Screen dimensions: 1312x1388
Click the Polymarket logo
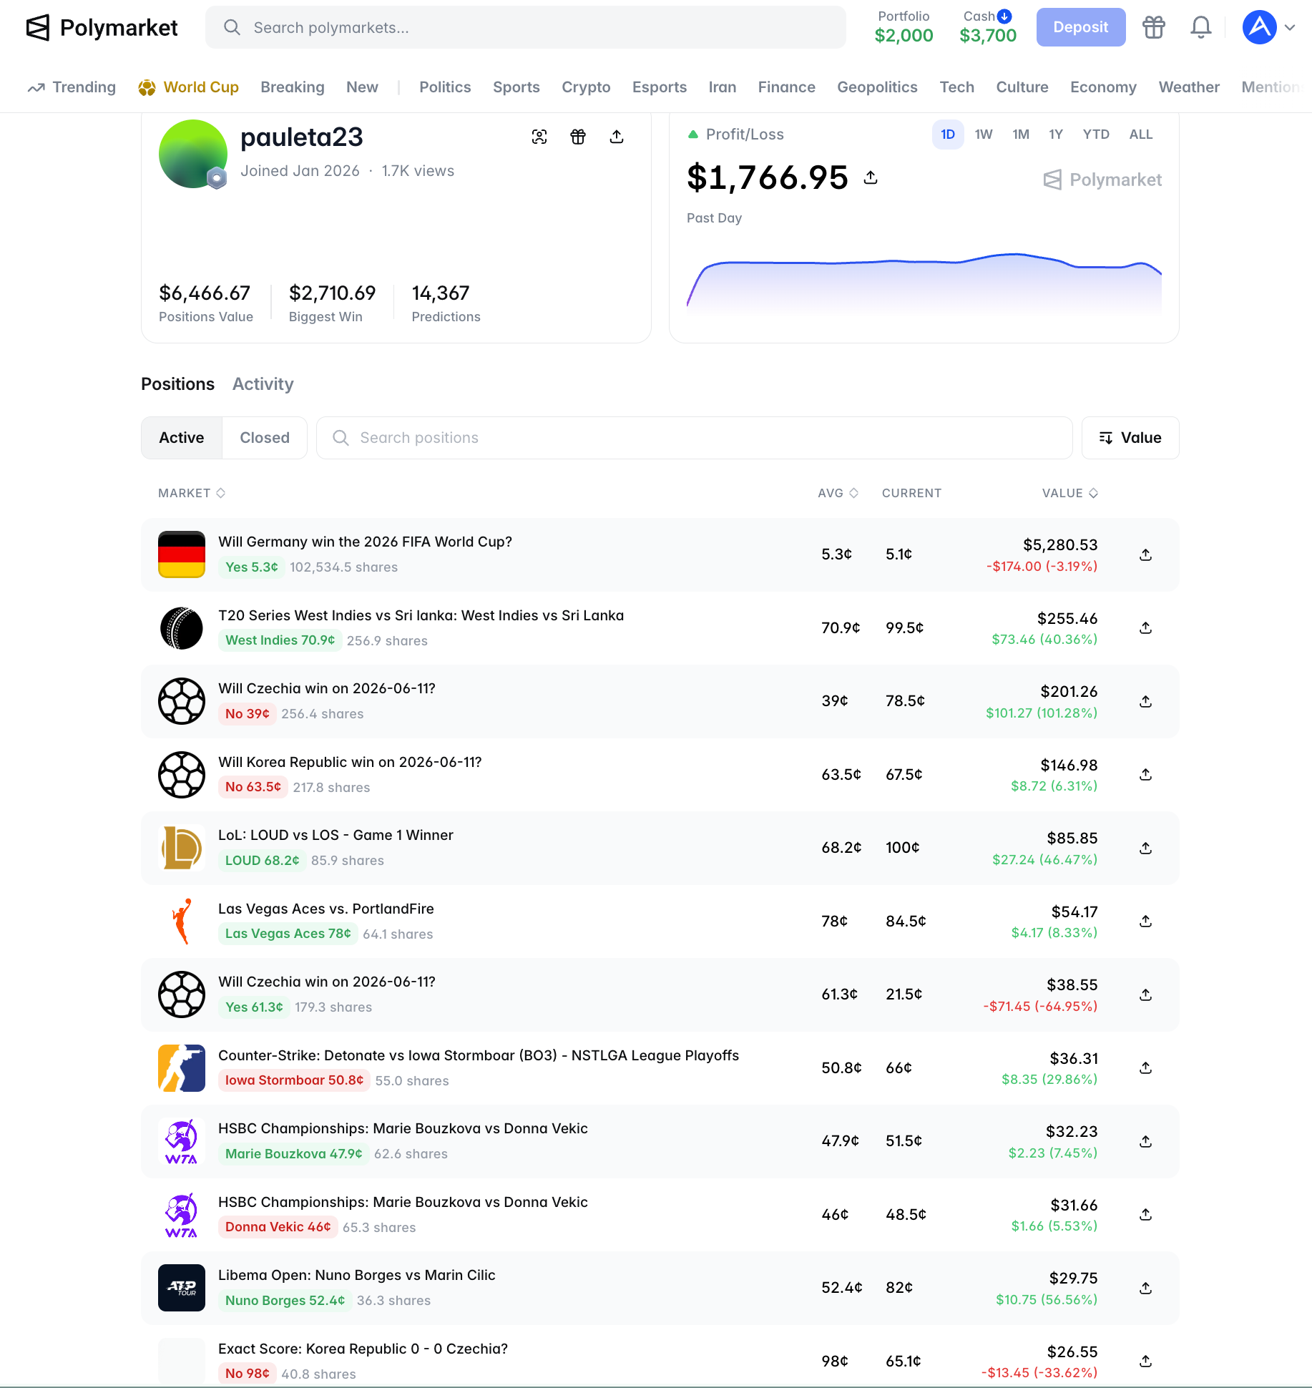coord(102,28)
